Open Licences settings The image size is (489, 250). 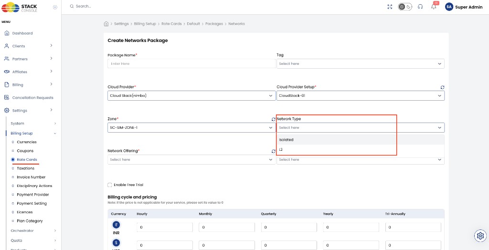(25, 212)
